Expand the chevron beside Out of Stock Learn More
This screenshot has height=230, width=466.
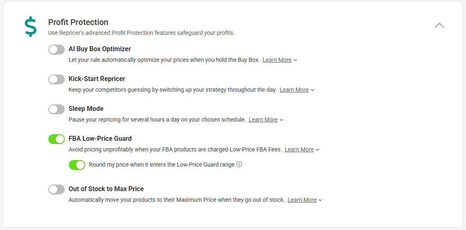tap(320, 200)
